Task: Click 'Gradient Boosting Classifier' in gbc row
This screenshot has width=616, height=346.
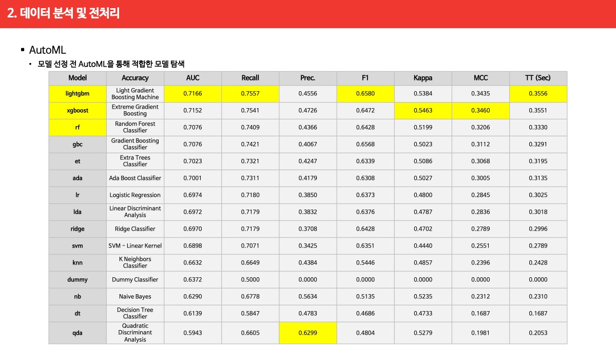Action: point(135,144)
